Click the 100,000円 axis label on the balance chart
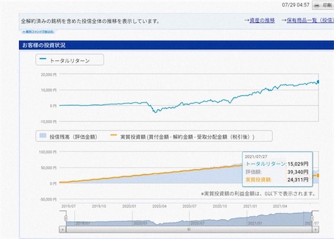 (x=48, y=152)
